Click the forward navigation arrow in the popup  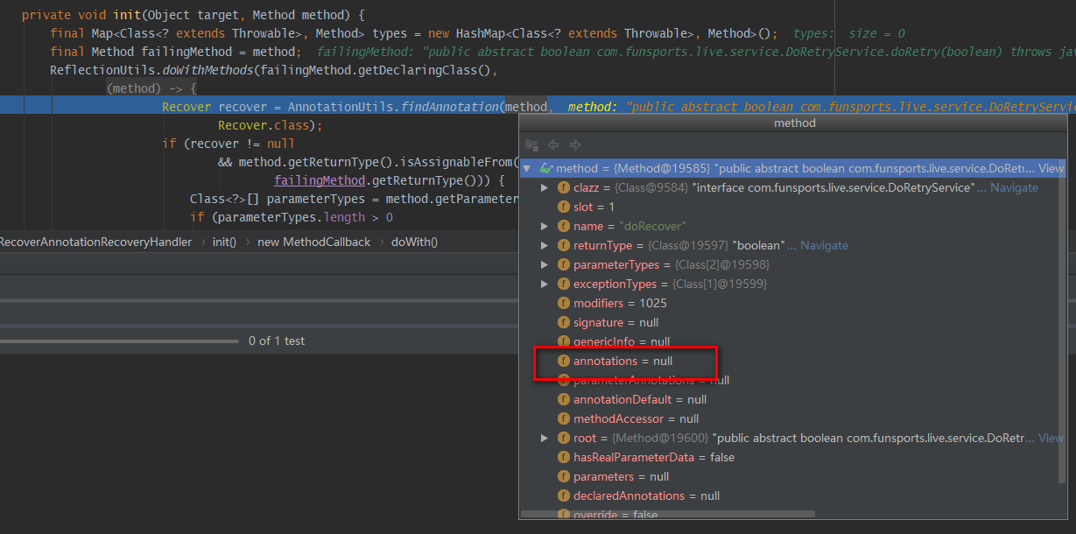(573, 144)
